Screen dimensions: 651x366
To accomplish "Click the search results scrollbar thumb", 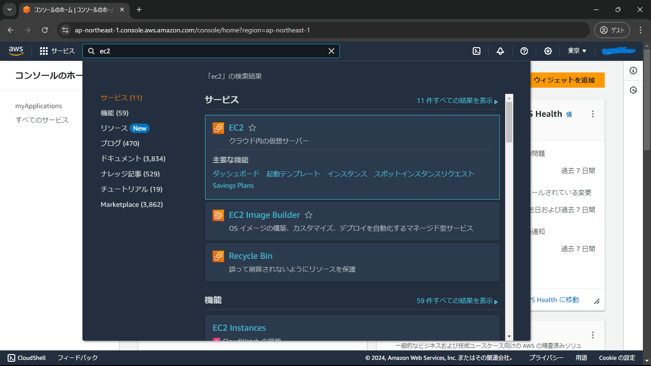I will 509,122.
